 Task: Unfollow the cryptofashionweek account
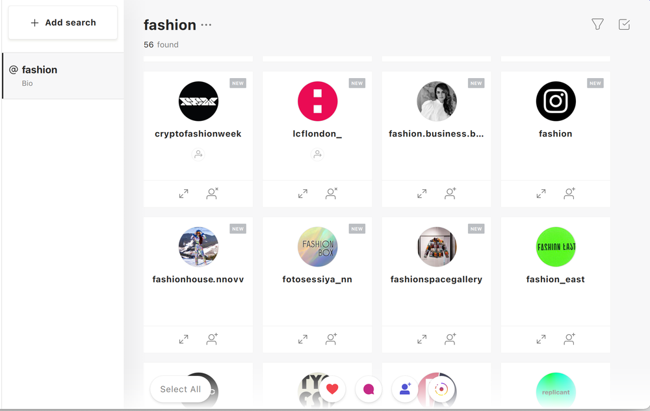pos(212,194)
